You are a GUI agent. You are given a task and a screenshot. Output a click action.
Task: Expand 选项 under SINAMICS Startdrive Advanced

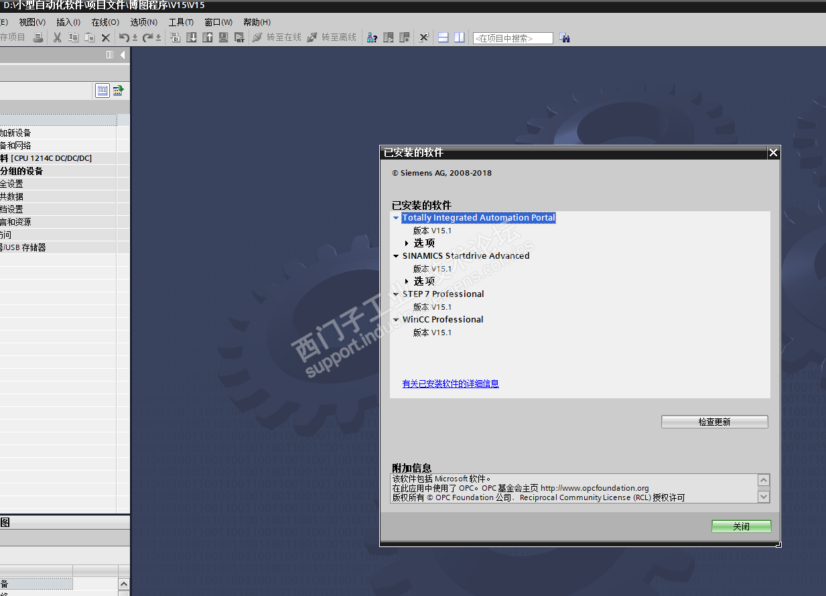tap(407, 282)
